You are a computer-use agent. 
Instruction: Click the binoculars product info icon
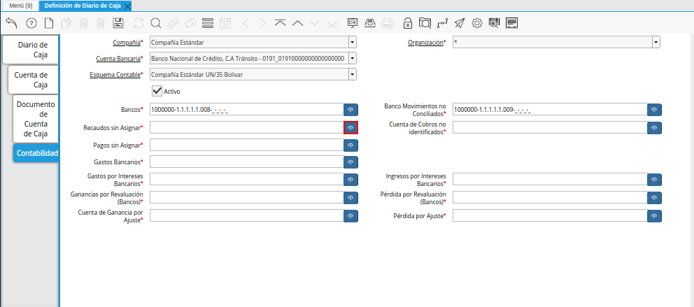tap(494, 23)
